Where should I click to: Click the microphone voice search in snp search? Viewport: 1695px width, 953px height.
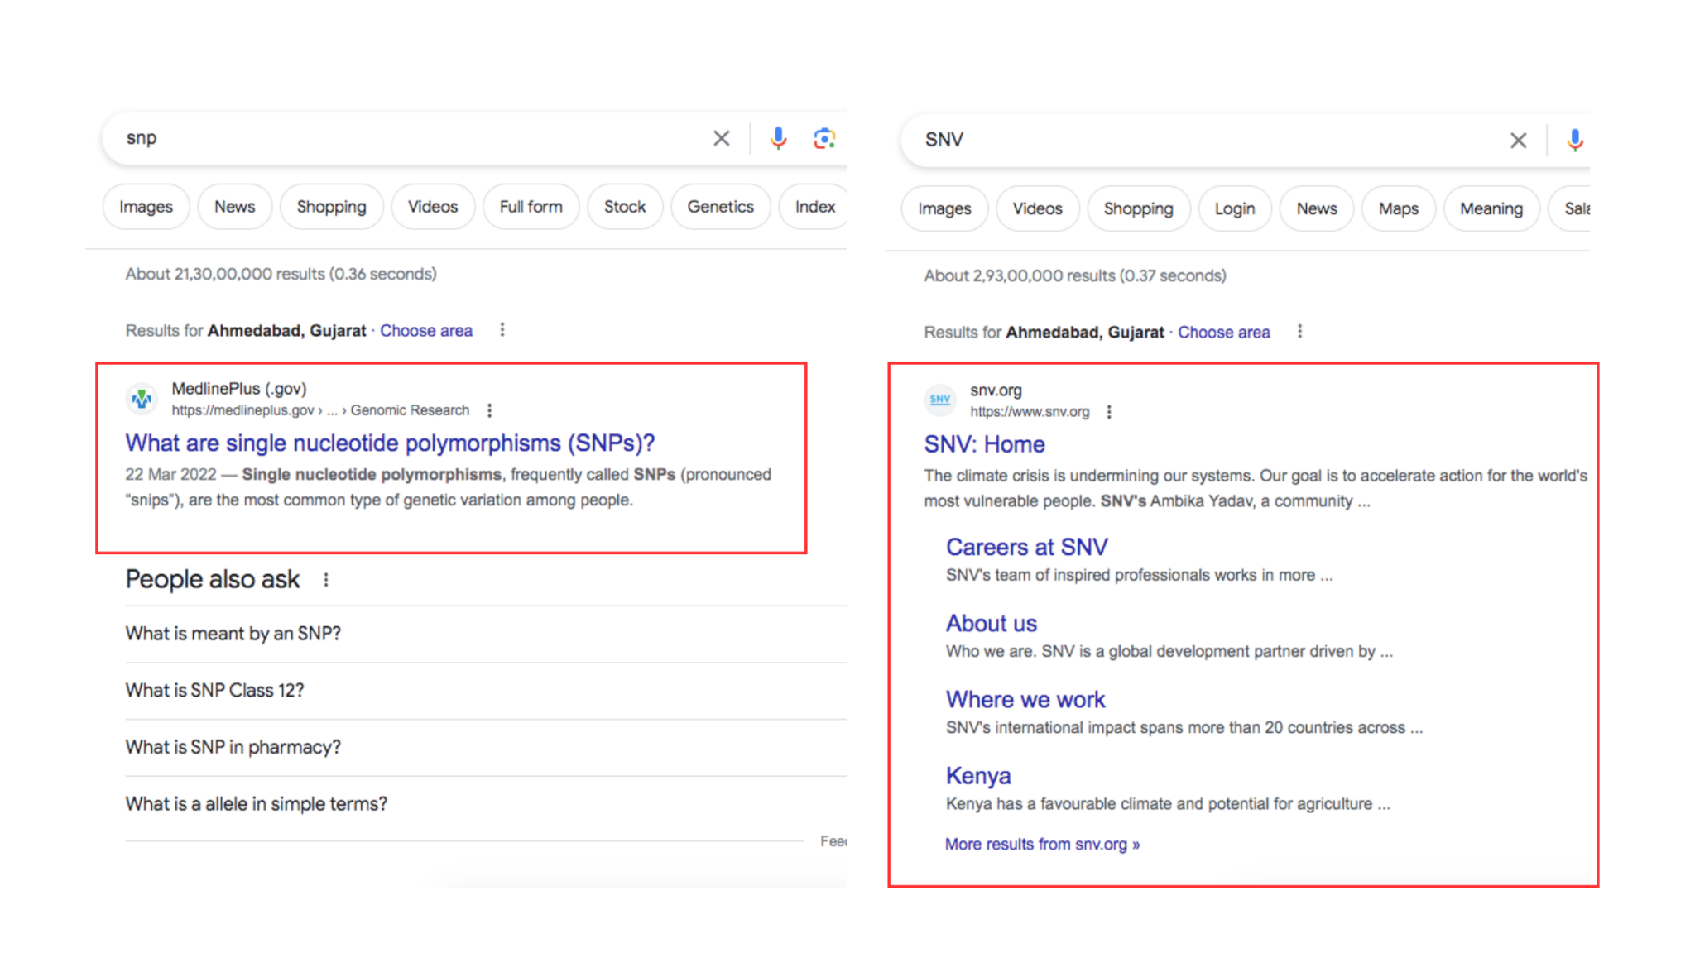(777, 138)
